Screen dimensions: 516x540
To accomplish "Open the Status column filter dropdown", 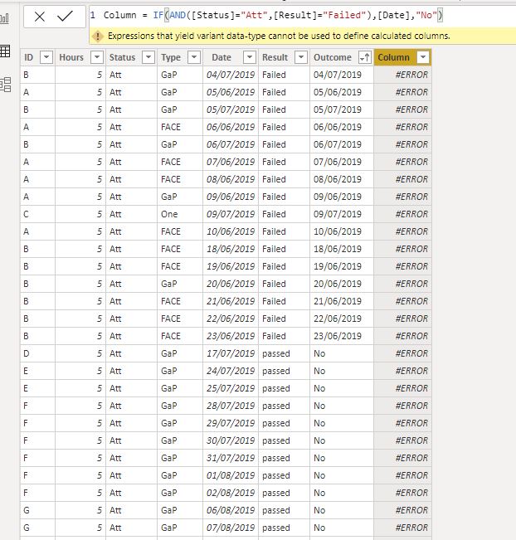I will tap(148, 57).
